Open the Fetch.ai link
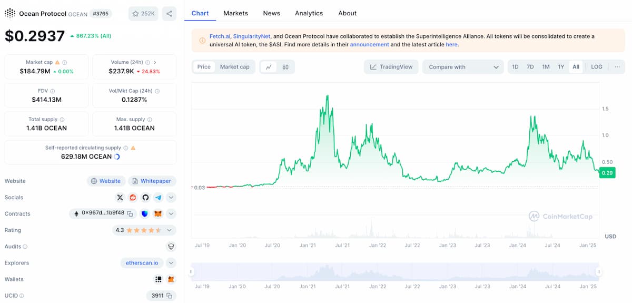 click(x=220, y=36)
